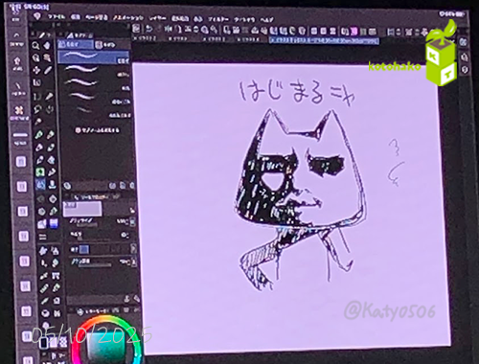Switch to the highlighted active document tab
Image resolution: width=479 pixels, height=364 pixels.
(324, 40)
